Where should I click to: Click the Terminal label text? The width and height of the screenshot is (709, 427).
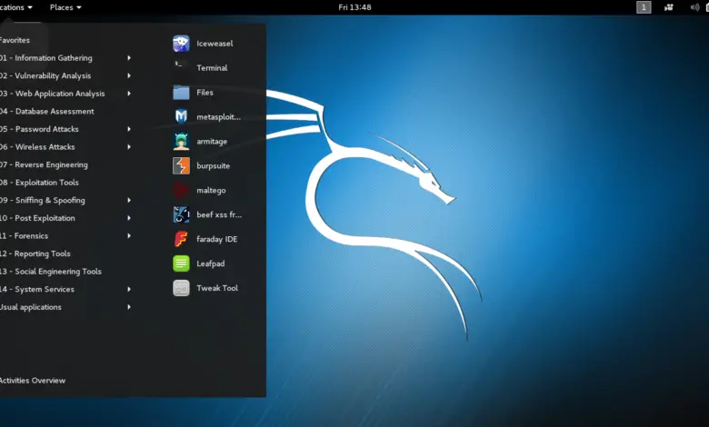(212, 68)
